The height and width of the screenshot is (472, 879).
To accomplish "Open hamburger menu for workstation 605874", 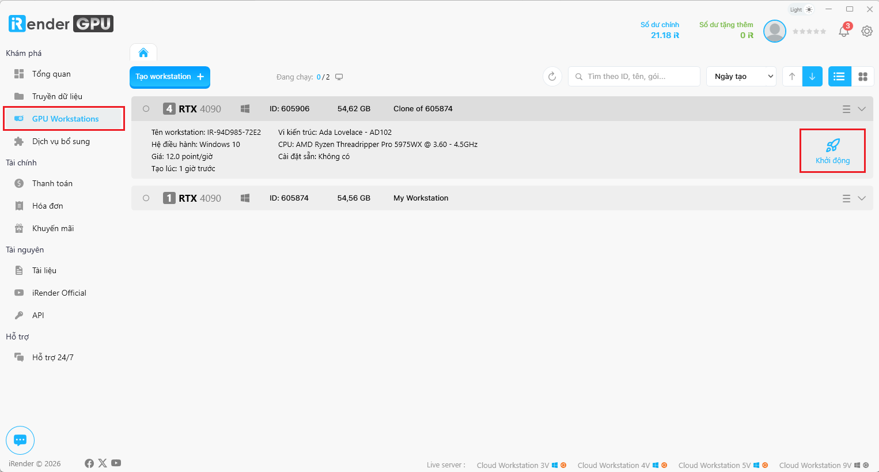I will 846,198.
